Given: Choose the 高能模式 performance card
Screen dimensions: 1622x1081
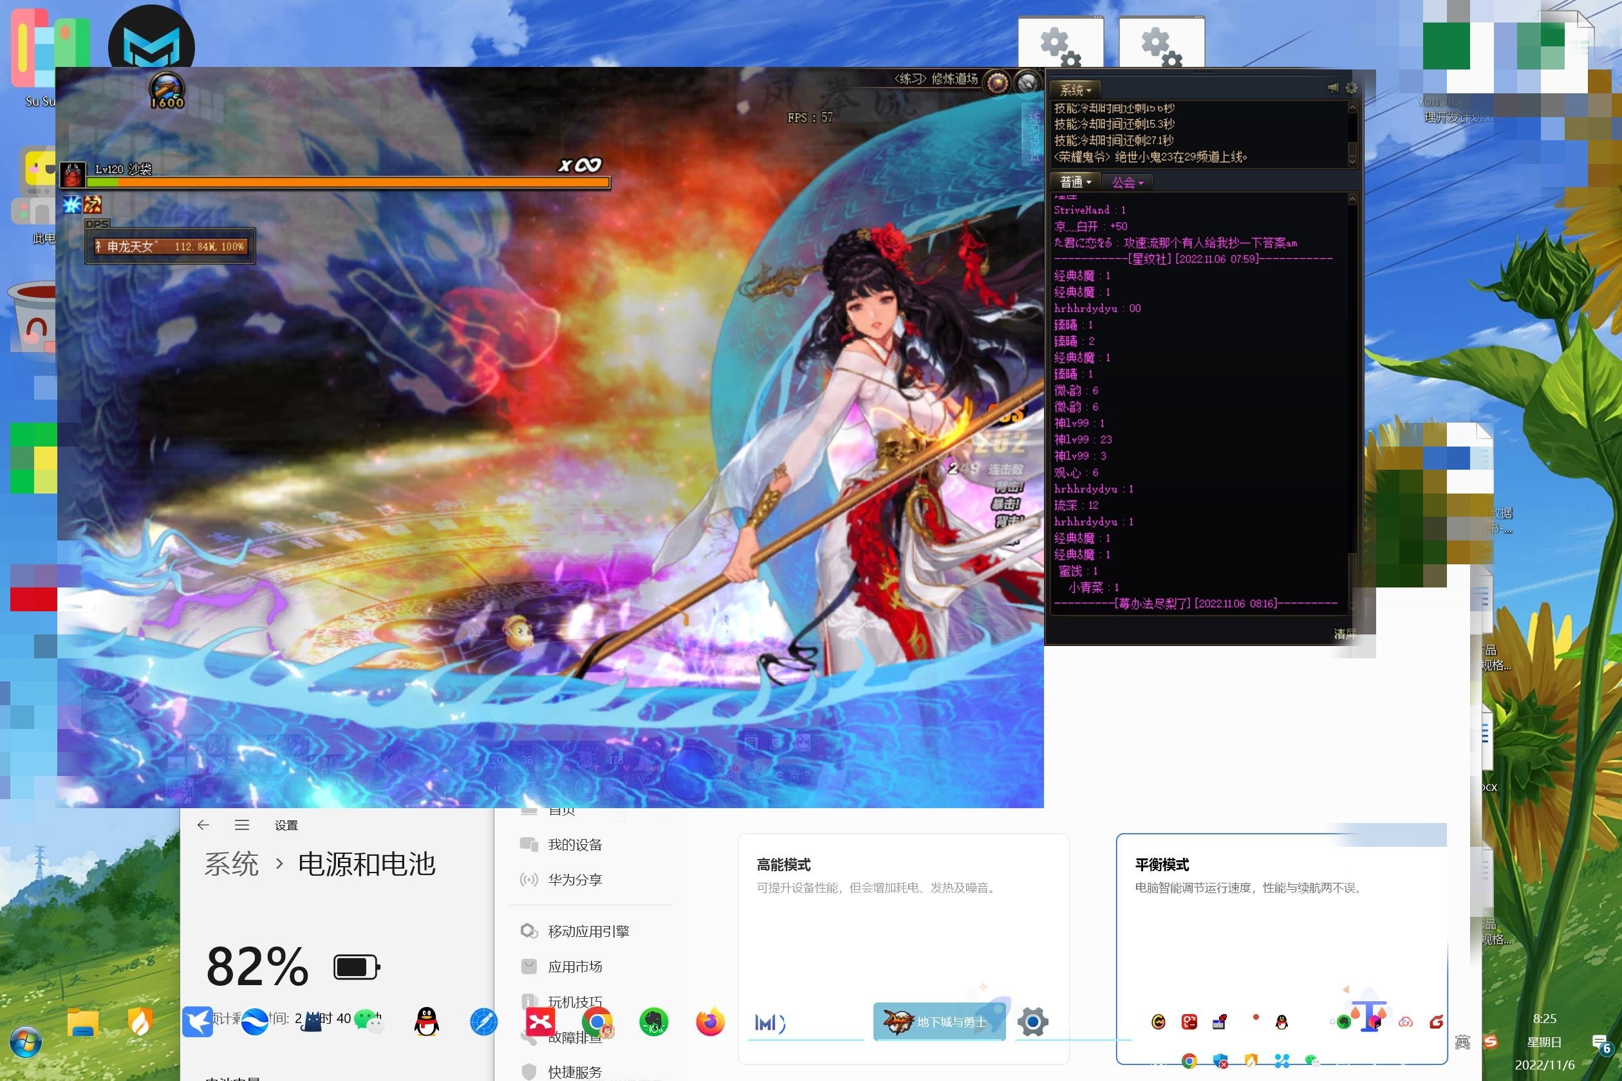Looking at the screenshot, I should pyautogui.click(x=904, y=948).
